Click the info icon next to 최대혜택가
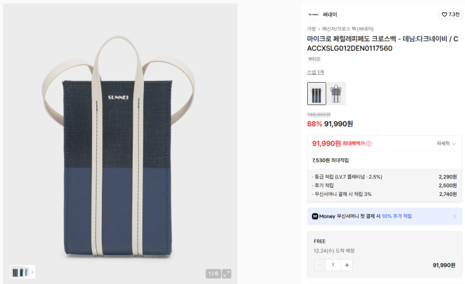This screenshot has height=284, width=465. (369, 143)
